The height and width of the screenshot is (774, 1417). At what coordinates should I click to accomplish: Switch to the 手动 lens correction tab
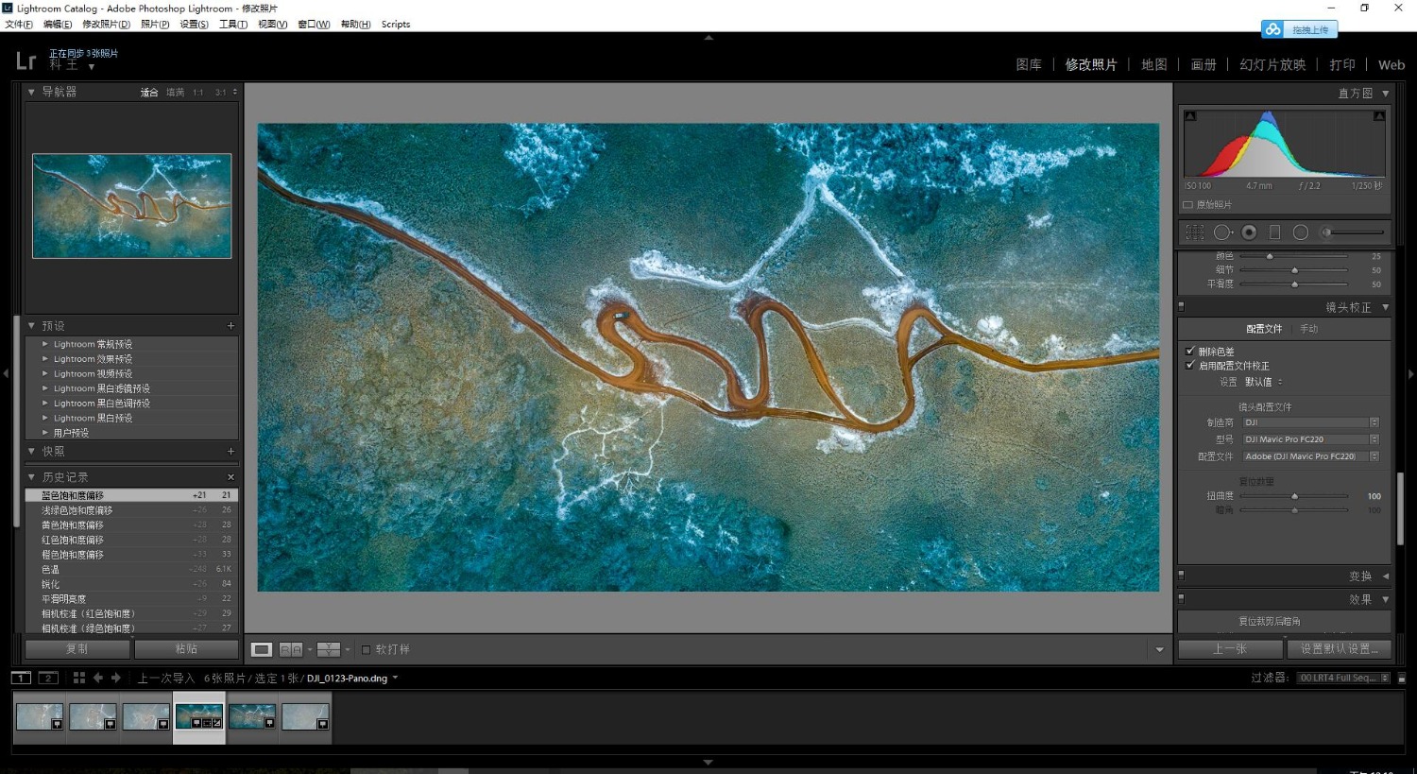[x=1308, y=329]
